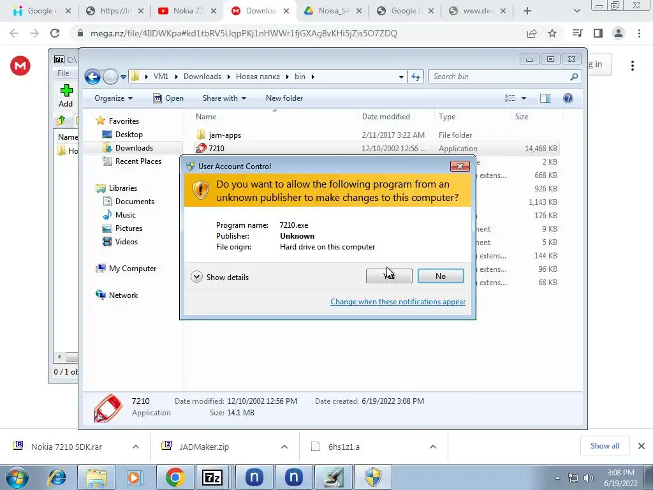The width and height of the screenshot is (653, 490).
Task: Click the Explorer forward arrow button
Action: pos(110,77)
